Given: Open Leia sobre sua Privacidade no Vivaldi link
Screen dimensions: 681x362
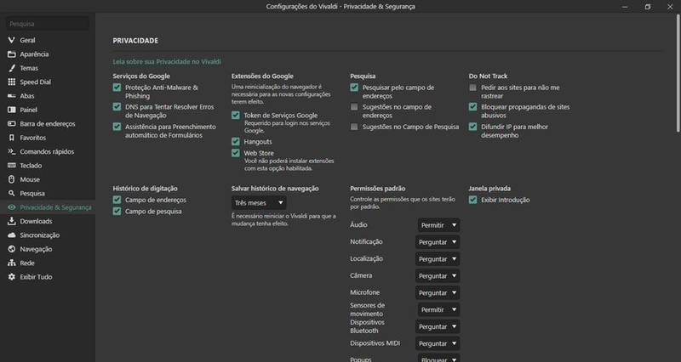Looking at the screenshot, I should click(167, 61).
